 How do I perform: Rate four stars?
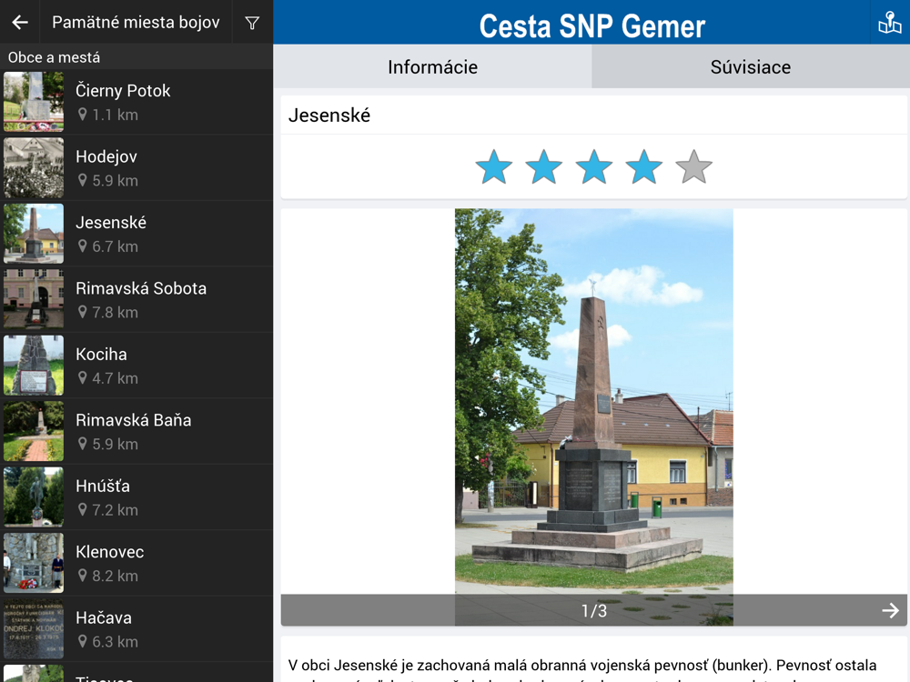click(x=644, y=167)
